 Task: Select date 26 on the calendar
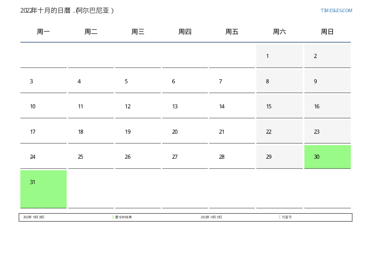[x=138, y=157]
